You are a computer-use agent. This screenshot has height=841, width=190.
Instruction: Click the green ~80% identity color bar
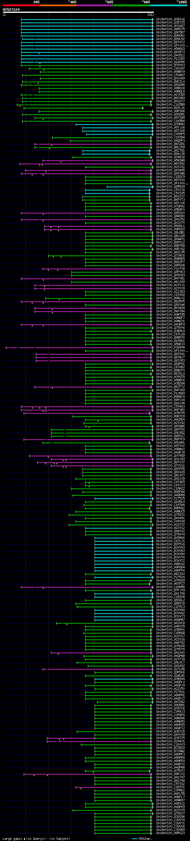tap(132, 5)
